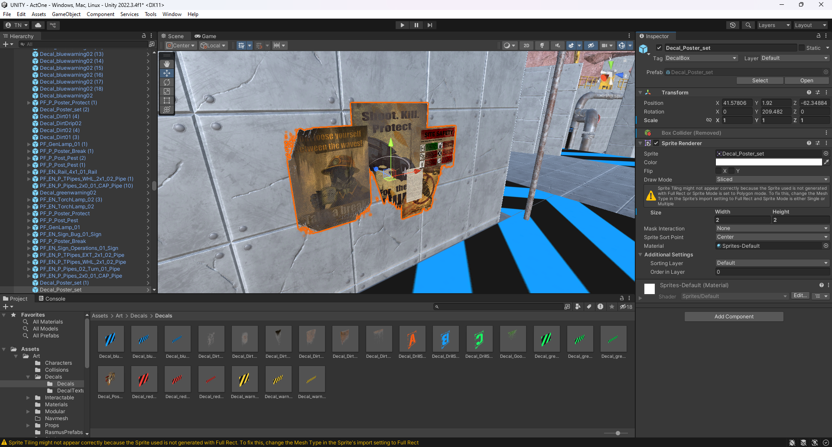
Task: Click the material Edit... button
Action: tap(800, 295)
